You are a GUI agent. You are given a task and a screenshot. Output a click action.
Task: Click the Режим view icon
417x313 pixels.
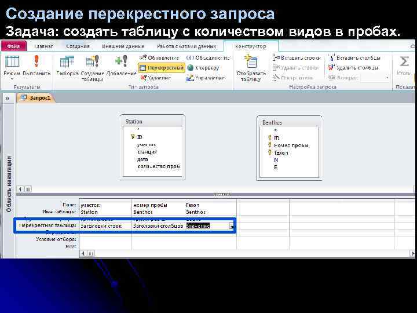coord(12,61)
